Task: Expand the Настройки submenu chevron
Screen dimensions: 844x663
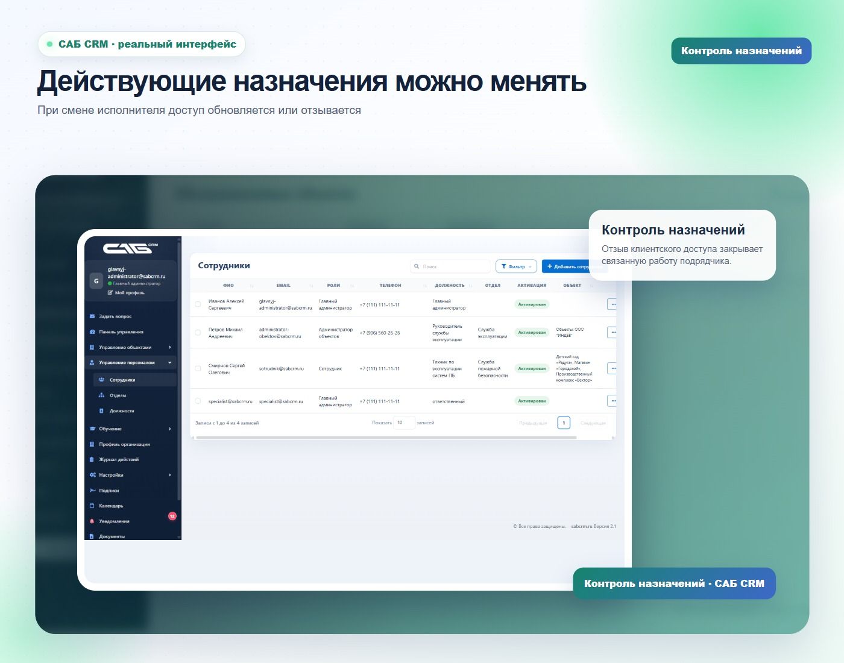Action: coord(170,475)
